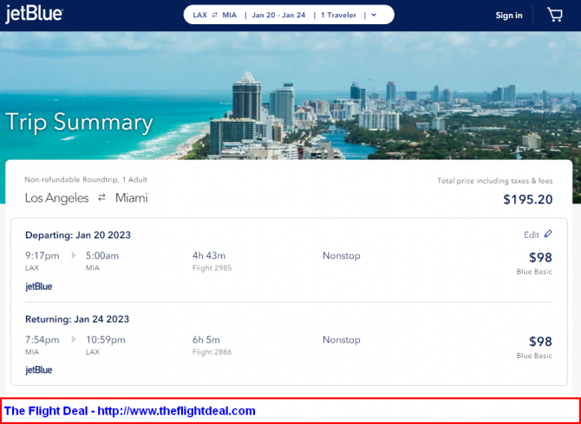The image size is (581, 424).
Task: Click the jetBlue logo in the header
Action: tap(34, 15)
